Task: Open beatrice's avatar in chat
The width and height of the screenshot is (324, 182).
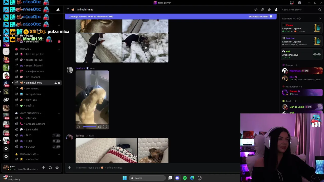Action: click(70, 70)
